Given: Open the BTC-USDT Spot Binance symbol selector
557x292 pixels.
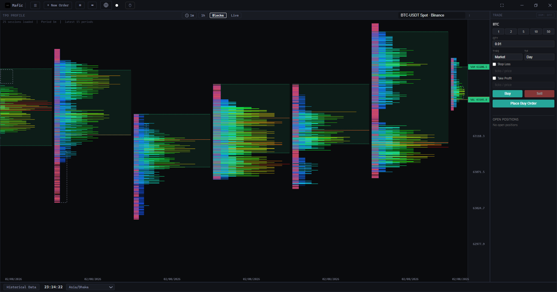Looking at the screenshot, I should tap(432, 15).
